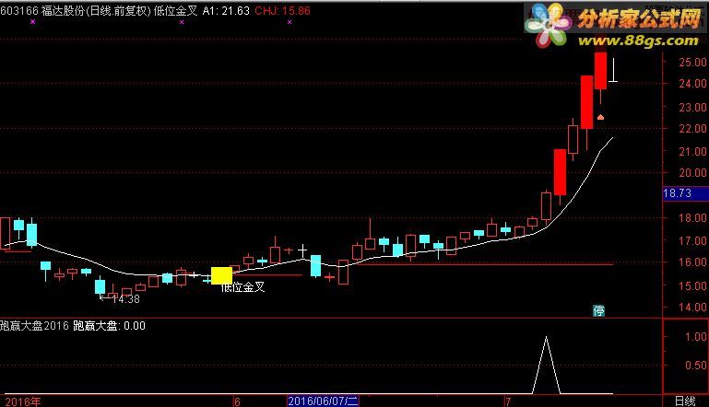Click the 2016年 label on time axis
The width and height of the screenshot is (709, 407).
[23, 401]
